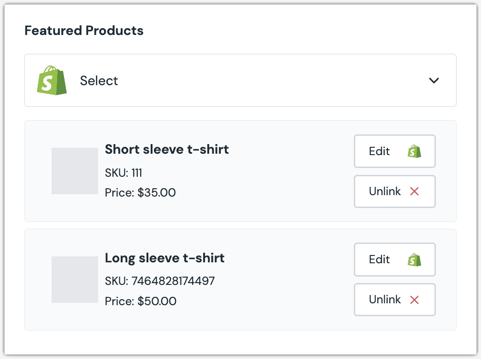The image size is (481, 359).
Task: Click Shopify icon in Short sleeve Edit button
Action: point(415,151)
